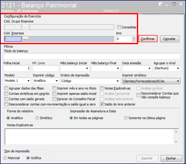Toggle Desconsiderar contas com movimentação e saldo zero

click(x=6, y=104)
